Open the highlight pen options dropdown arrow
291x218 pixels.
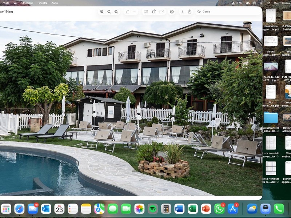pyautogui.click(x=135, y=12)
